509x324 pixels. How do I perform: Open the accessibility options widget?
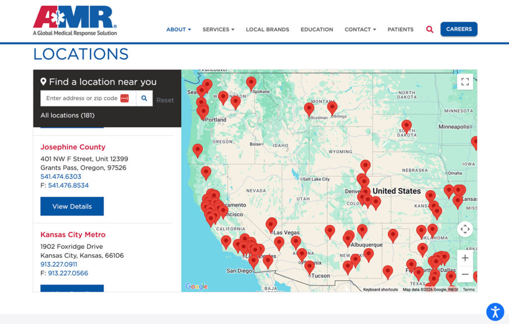(495, 312)
